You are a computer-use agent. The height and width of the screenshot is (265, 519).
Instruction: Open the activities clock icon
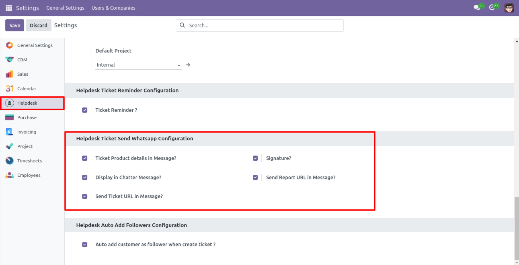click(492, 8)
